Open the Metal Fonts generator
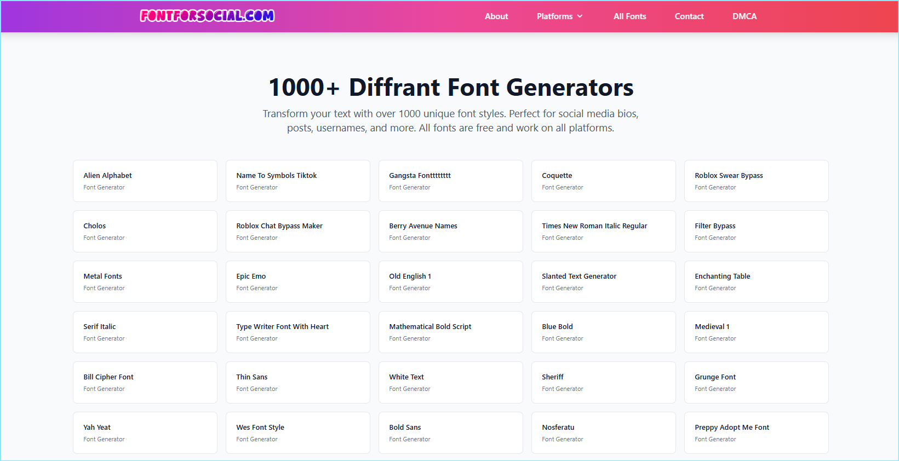899x461 pixels. pyautogui.click(x=145, y=281)
